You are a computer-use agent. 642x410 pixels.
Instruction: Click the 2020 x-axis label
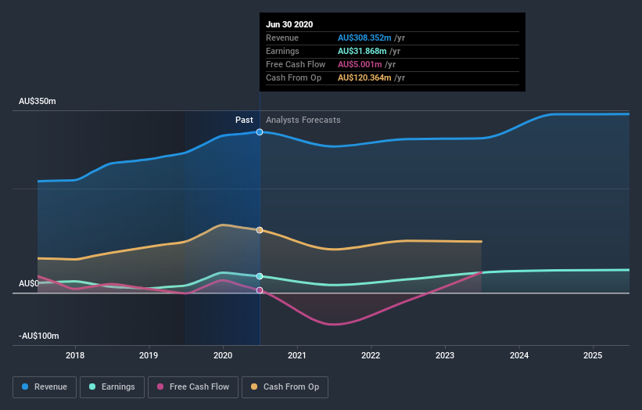223,355
